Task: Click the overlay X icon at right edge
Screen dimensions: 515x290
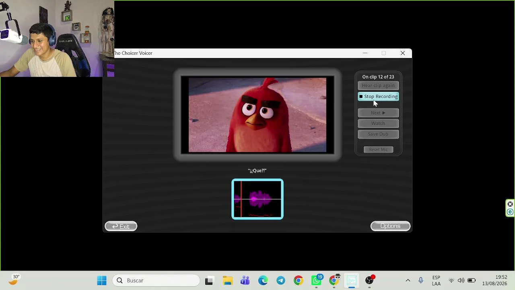Action: (x=510, y=204)
